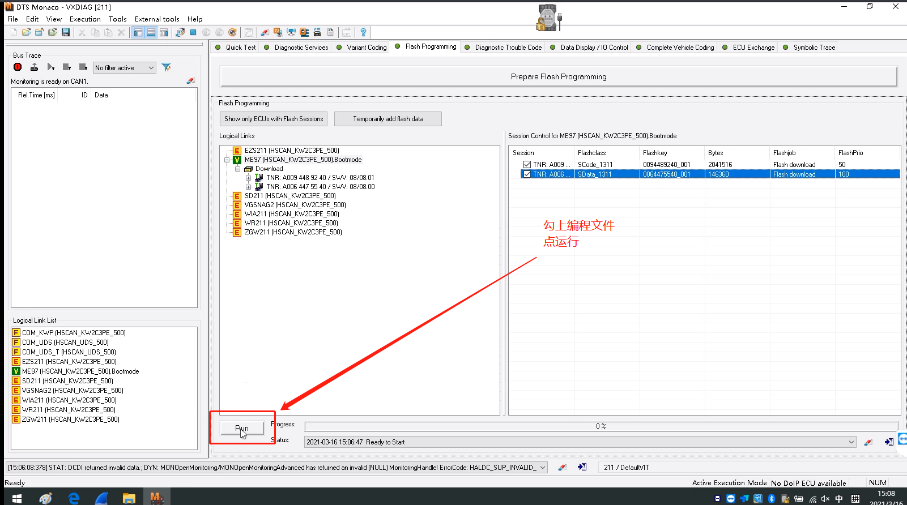Expand TNR: A006 447 55 40 node
The width and height of the screenshot is (907, 505).
[x=248, y=187]
